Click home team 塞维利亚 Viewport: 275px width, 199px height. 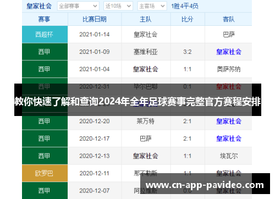coord(146,52)
